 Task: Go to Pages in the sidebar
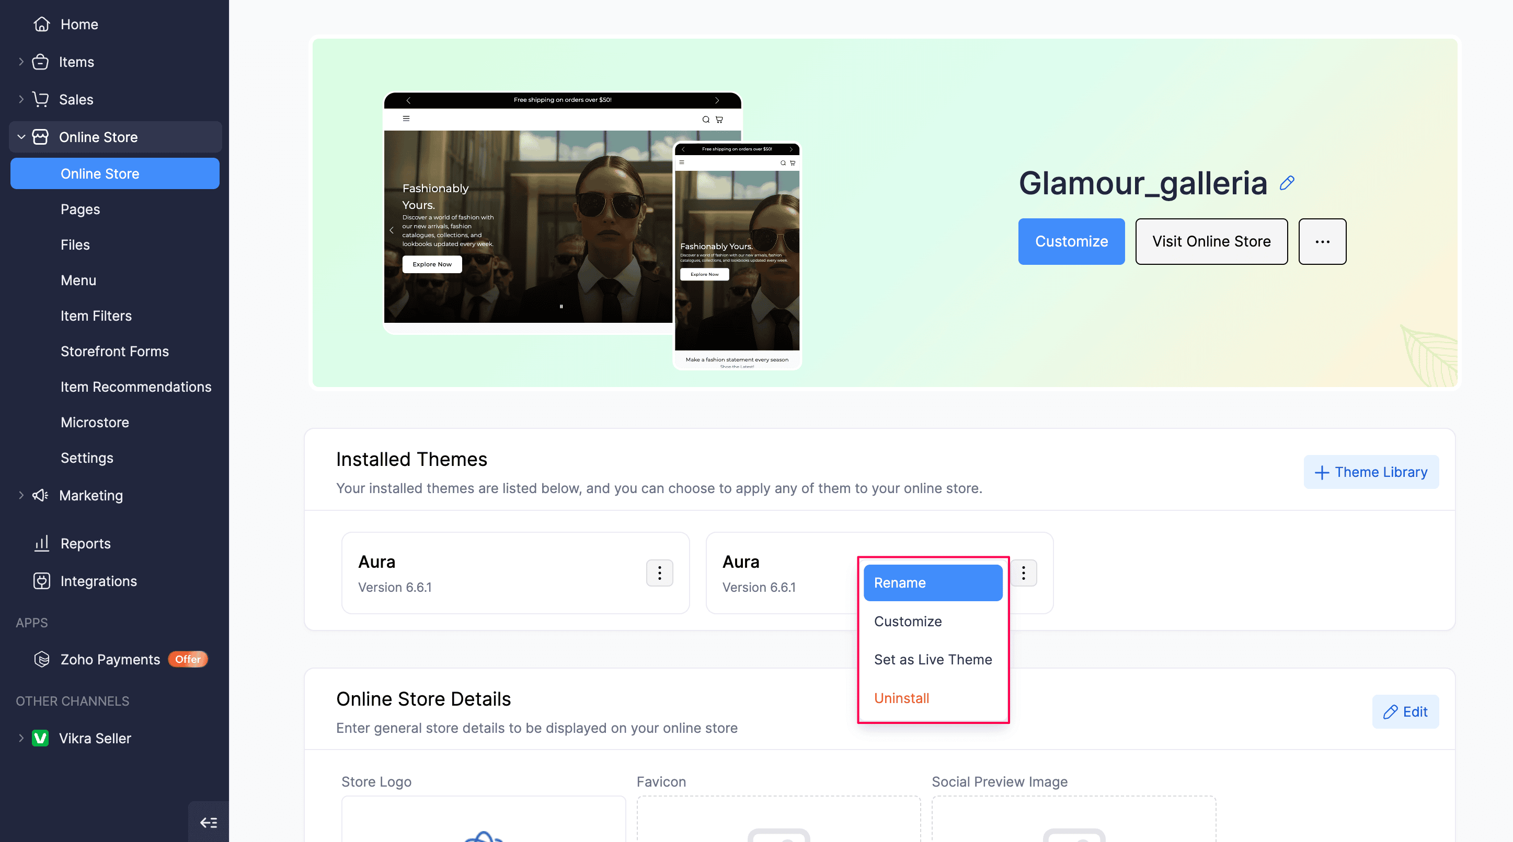tap(80, 209)
